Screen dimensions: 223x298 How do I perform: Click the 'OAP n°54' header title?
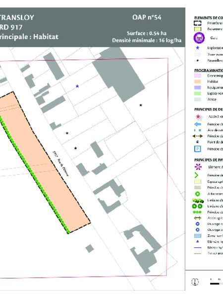[x=147, y=17]
